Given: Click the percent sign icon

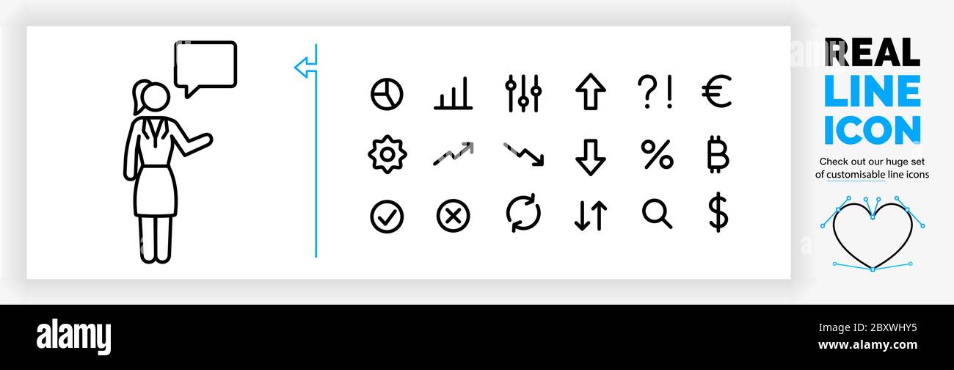Looking at the screenshot, I should click(657, 155).
